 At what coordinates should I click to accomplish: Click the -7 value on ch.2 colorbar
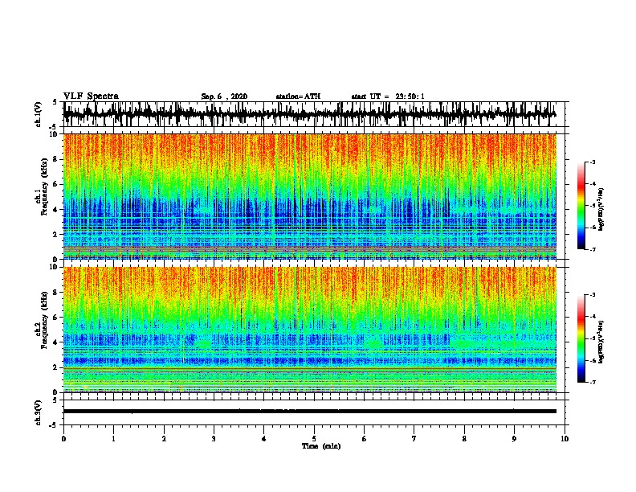593,382
